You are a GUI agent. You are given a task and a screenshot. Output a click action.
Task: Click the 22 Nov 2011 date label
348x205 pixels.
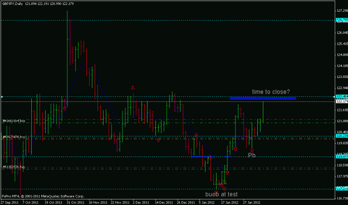click(120, 203)
